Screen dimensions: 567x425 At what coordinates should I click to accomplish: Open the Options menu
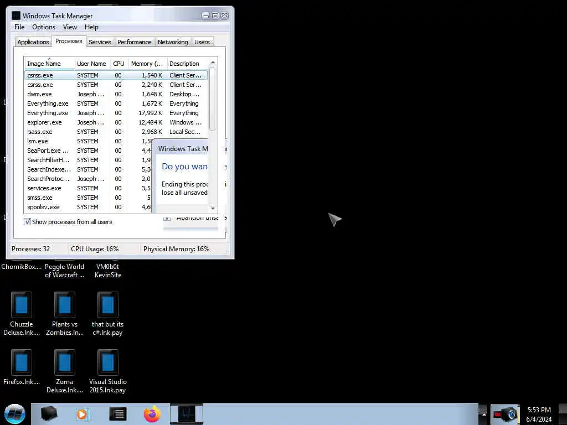[x=44, y=27]
